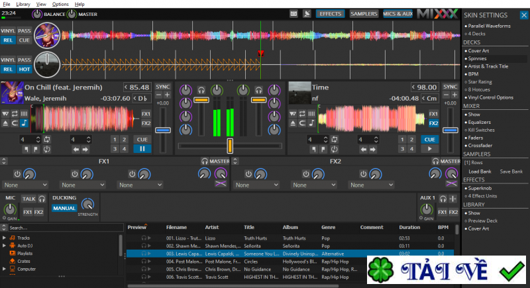This screenshot has width=530, height=288.
Task: Expand the Tracks tree item
Action: [4, 238]
